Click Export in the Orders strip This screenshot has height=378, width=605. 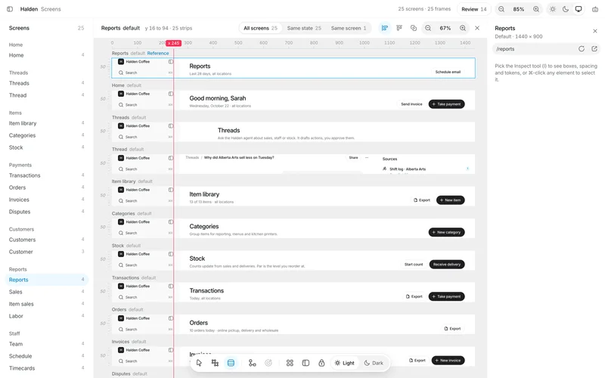tap(452, 329)
